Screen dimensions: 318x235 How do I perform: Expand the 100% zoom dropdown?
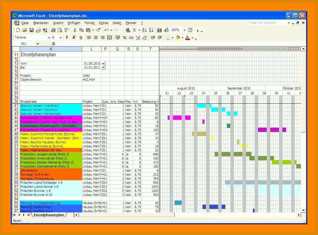point(184,30)
